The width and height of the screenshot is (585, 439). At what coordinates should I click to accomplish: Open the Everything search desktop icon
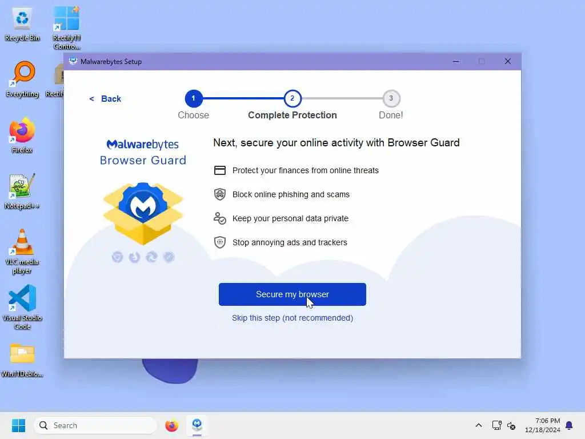(x=22, y=79)
